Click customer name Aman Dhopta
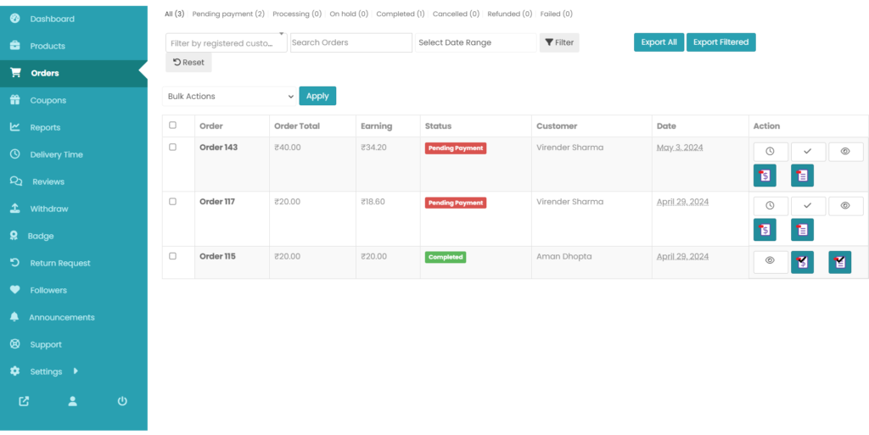Viewport: 869px width, 435px height. 564,256
